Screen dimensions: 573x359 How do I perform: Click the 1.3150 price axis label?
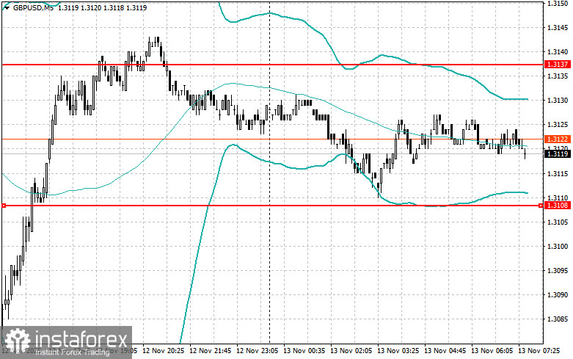click(558, 3)
